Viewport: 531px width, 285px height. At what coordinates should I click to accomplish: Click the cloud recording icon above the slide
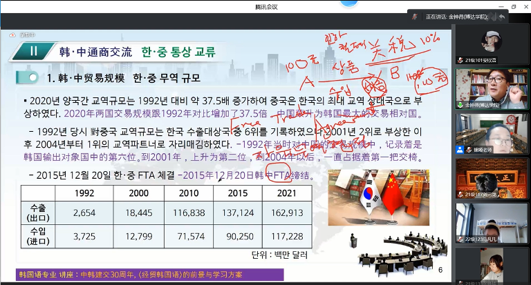tap(12, 33)
